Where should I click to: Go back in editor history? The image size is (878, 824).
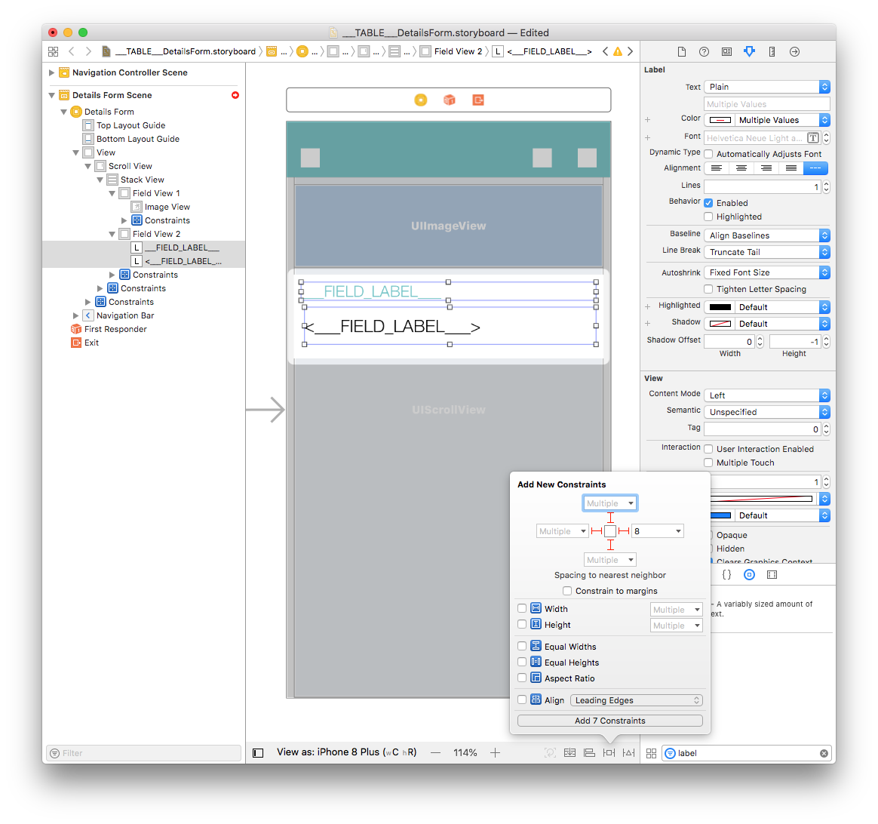tap(71, 51)
